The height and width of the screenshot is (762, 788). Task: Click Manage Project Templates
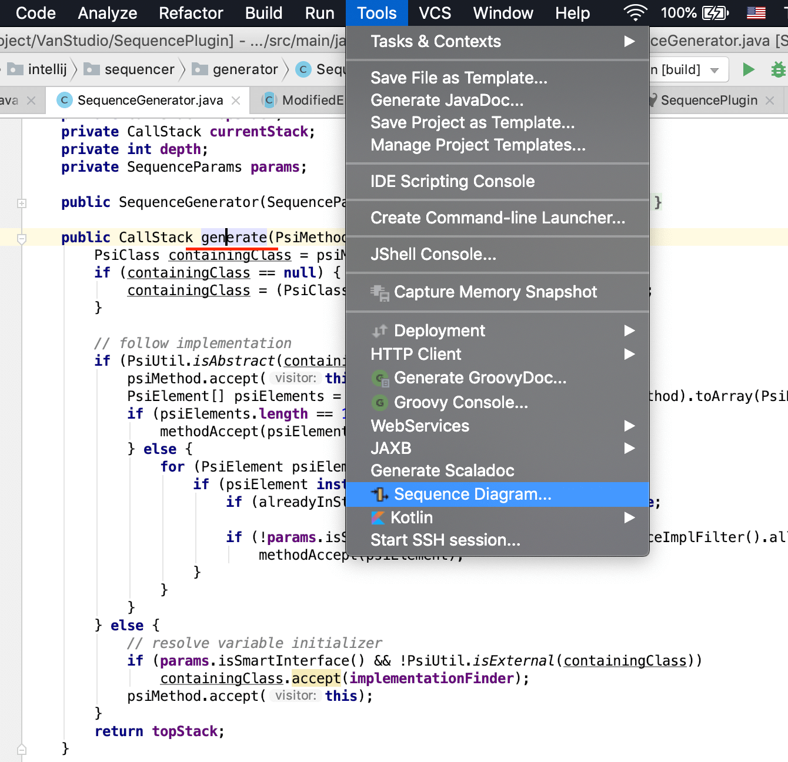coord(497,145)
